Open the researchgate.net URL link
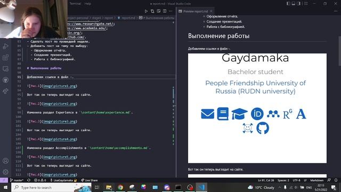This screenshot has width=341, height=192. pyautogui.click(x=91, y=23)
